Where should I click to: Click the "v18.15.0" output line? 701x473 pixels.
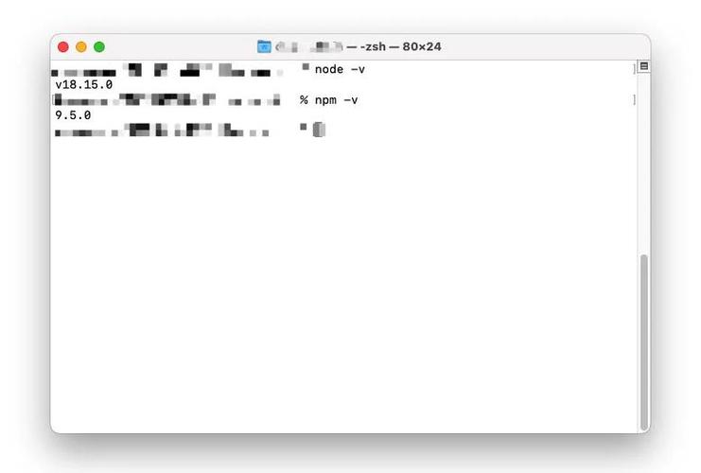point(83,84)
